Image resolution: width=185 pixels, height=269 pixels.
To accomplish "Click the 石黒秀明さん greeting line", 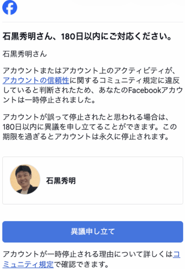I will tap(25, 54).
